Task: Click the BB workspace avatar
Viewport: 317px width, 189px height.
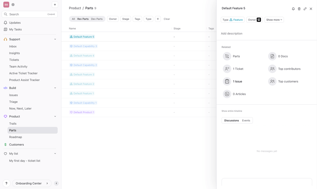Action: tap(6, 5)
